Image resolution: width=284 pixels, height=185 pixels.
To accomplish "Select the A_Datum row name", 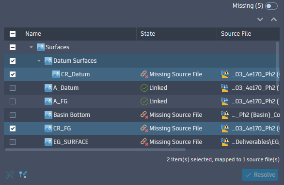I will [66, 88].
